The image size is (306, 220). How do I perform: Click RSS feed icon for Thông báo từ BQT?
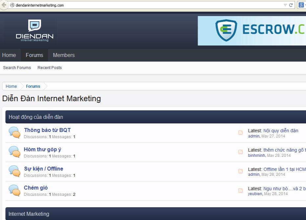[x=240, y=133]
